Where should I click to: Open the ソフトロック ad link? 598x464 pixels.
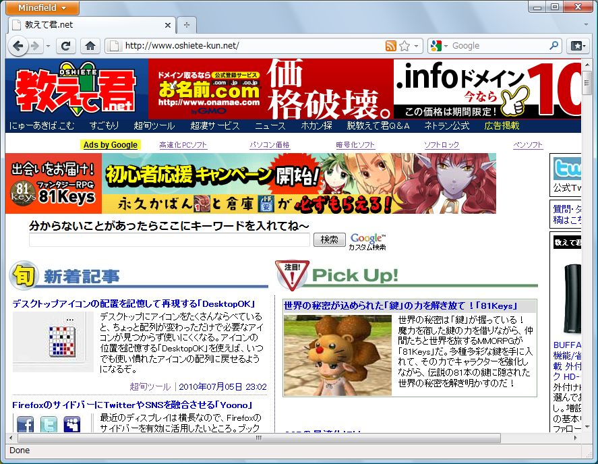(x=442, y=145)
